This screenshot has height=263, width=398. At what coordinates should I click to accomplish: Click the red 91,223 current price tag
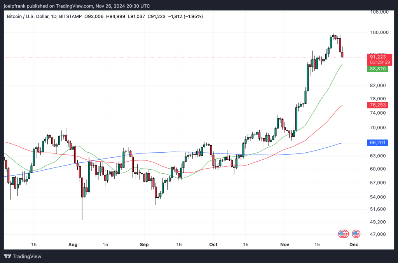click(377, 57)
